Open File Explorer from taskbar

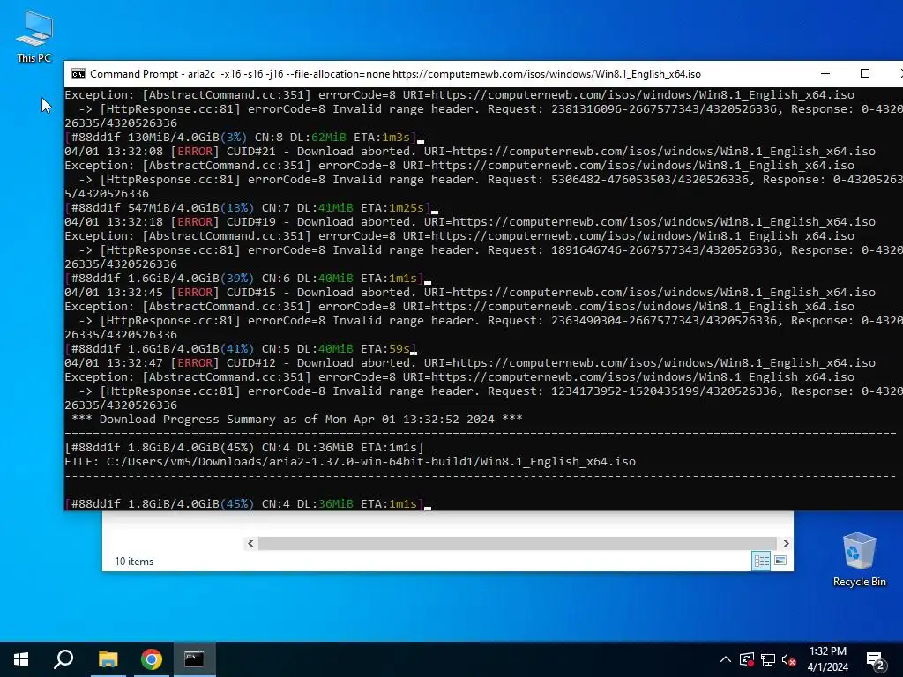(x=108, y=659)
